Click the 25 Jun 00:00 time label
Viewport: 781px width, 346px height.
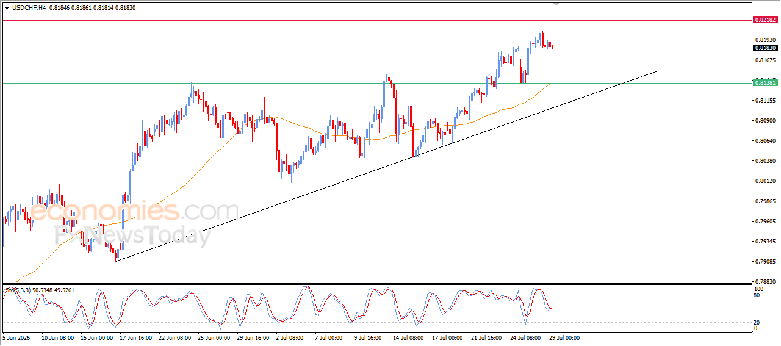point(214,337)
